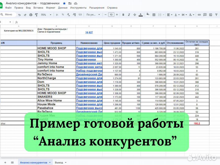Print the spreadsheet via printer icon
The image size is (220, 165).
coord(31,15)
